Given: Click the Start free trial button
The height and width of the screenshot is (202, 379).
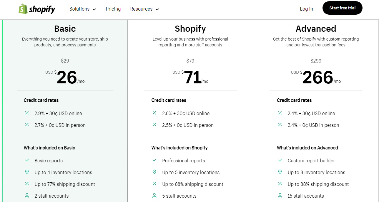Looking at the screenshot, I should pyautogui.click(x=343, y=8).
